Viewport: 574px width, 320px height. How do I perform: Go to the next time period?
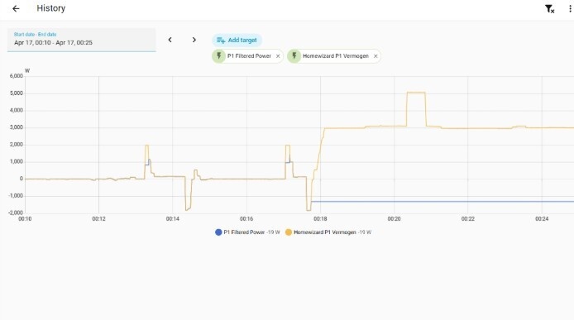tap(194, 40)
